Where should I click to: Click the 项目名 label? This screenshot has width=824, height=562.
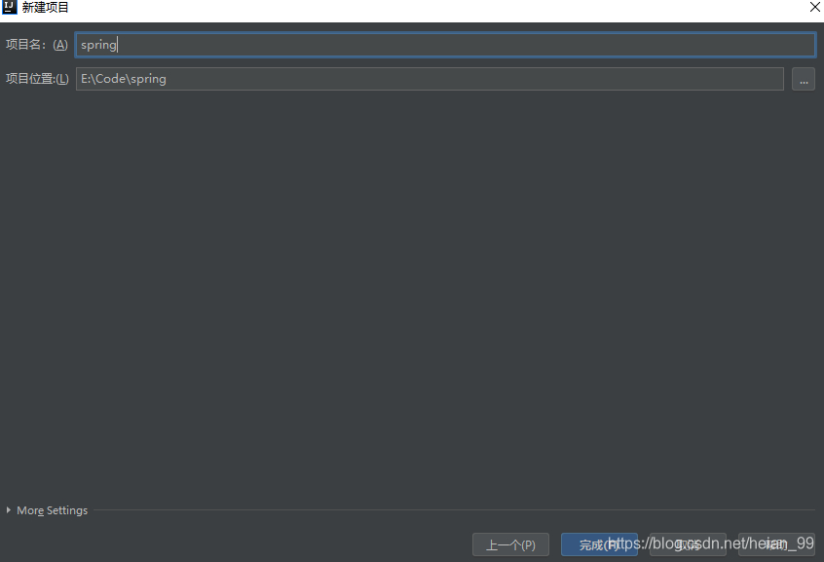coord(37,45)
